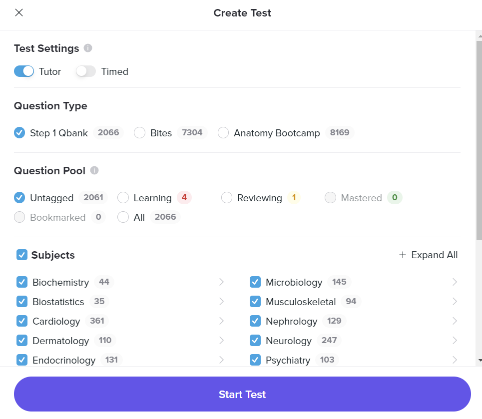Expand the Cardiology subject chevron
Screen dimensions: 482x419
click(221, 321)
